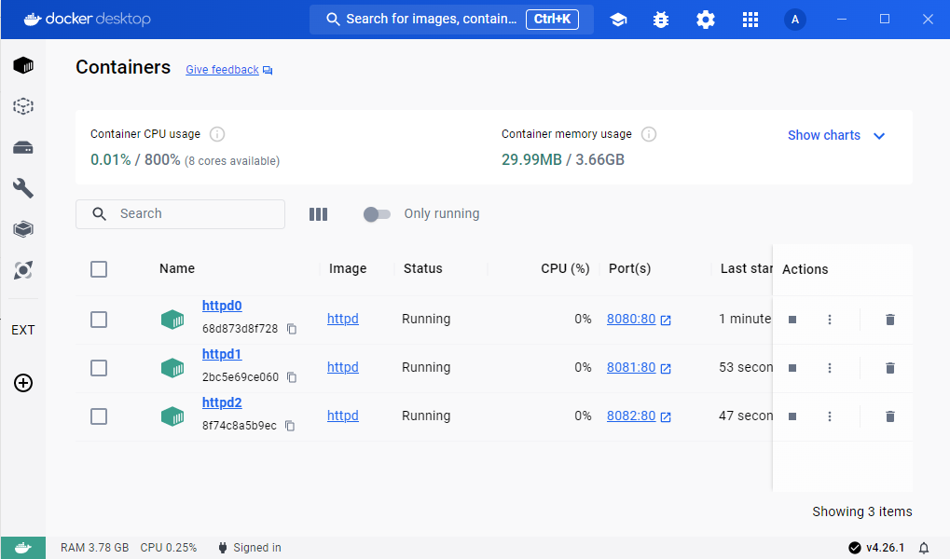Click the RAM 3.78 GB status text
Screen dimensions: 950x559
click(94, 548)
